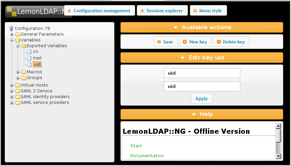Collapse the Exported Variables node

pyautogui.click(x=18, y=46)
